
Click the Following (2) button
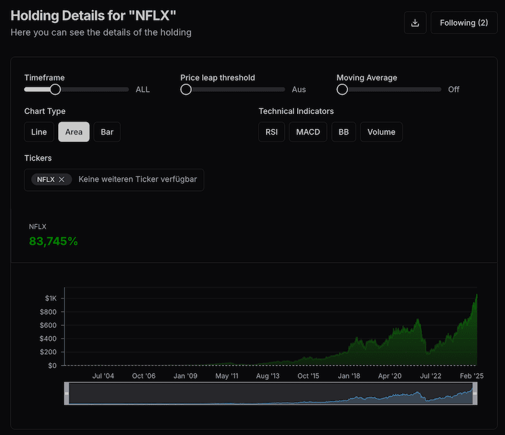click(x=463, y=23)
